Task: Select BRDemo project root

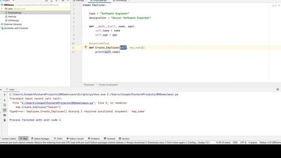Action: pos(9,5)
